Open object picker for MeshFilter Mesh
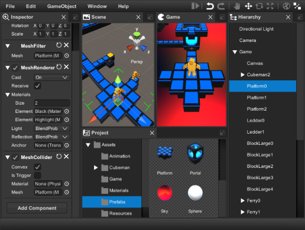The width and height of the screenshot is (305, 230). (x=67, y=56)
